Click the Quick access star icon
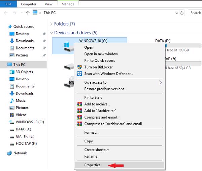 pos(10,27)
